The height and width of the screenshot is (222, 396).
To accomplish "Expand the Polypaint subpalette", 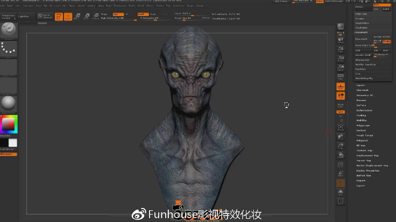I will click(362, 140).
